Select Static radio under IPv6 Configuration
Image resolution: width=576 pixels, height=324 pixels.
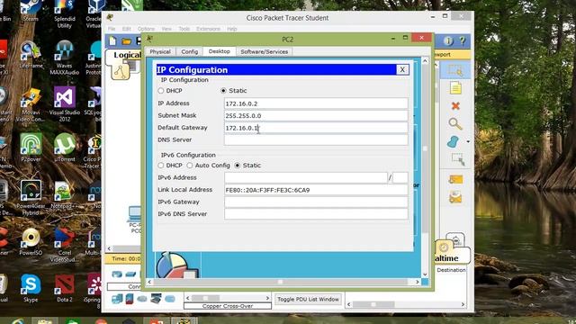[x=238, y=166]
